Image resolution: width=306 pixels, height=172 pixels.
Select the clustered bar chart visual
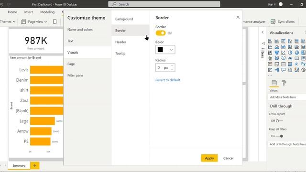click(284, 41)
